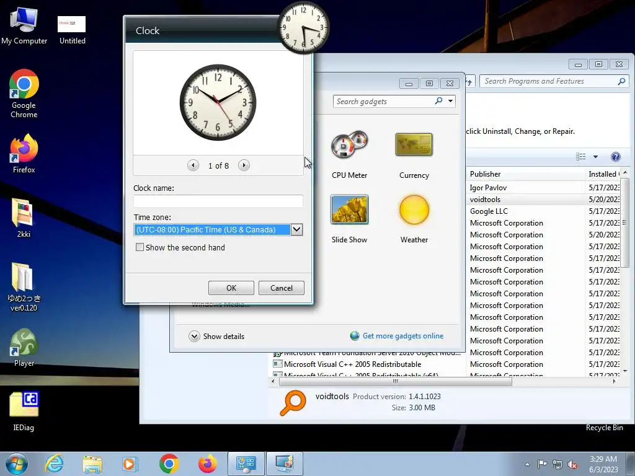This screenshot has height=476, width=635.
Task: Open Internet Explorer from taskbar
Action: click(x=54, y=464)
